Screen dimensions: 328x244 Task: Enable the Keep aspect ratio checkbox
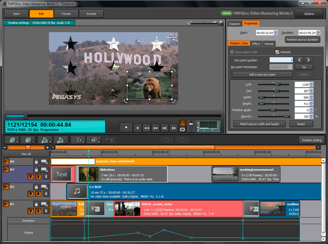(232, 52)
